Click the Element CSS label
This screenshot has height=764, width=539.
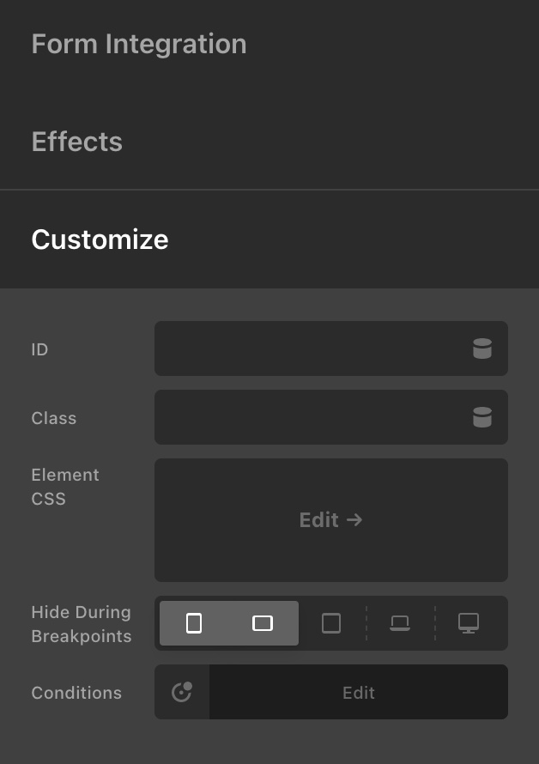pos(65,487)
